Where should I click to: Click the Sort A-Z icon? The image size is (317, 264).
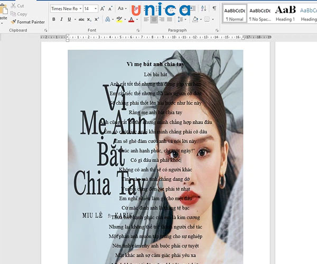[x=204, y=8]
